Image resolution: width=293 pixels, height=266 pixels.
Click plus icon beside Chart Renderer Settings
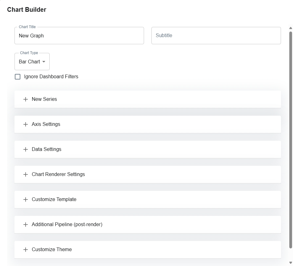pyautogui.click(x=26, y=174)
